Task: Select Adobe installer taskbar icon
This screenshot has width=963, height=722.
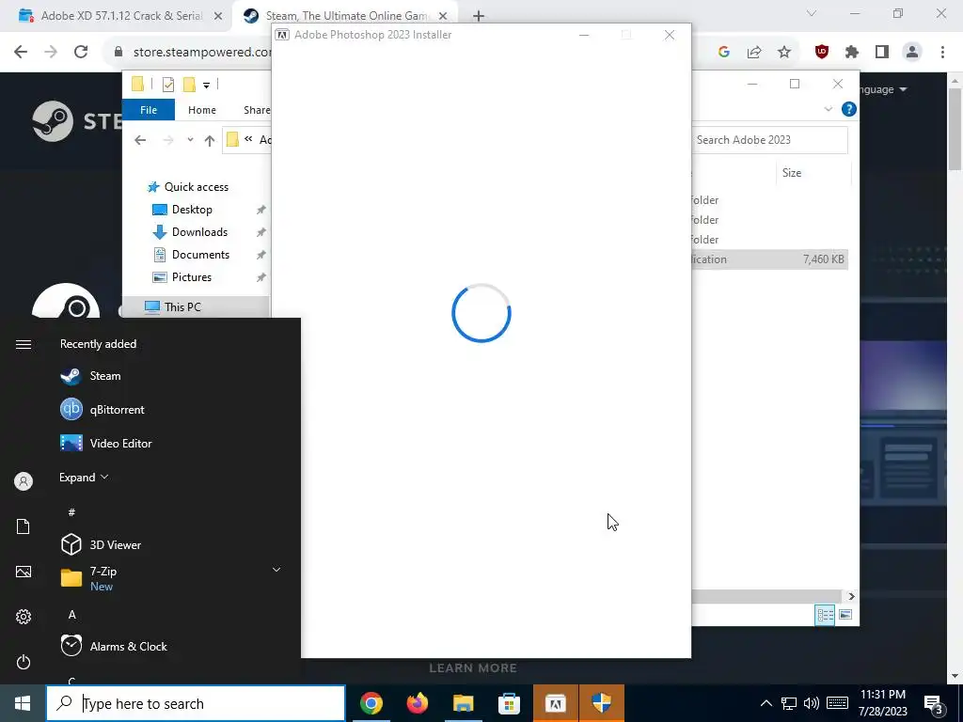Action: 555,703
